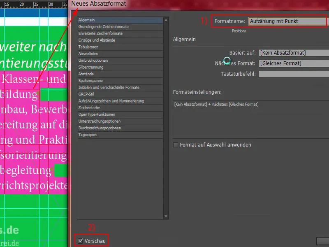Viewport: 329px width, 247px height.
Task: Enable Format auf Auswahl anwenden checkbox
Action: click(x=176, y=145)
